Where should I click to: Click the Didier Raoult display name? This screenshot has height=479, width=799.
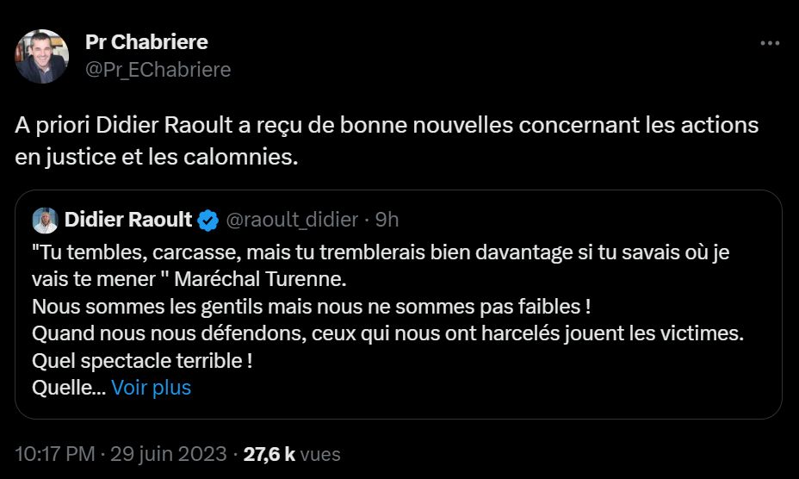click(x=128, y=220)
